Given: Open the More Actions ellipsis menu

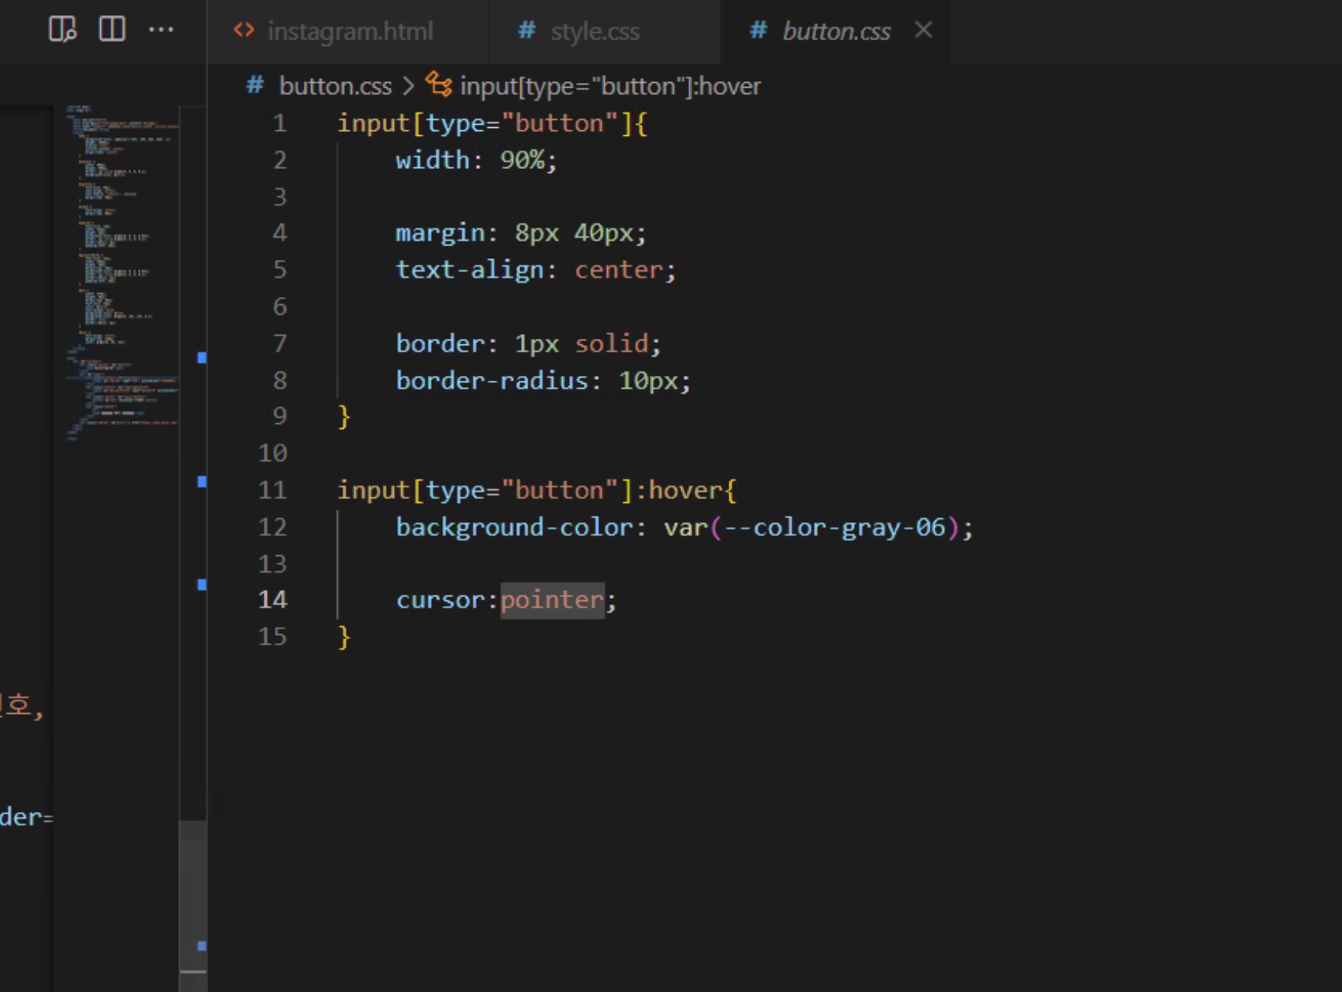Looking at the screenshot, I should [x=161, y=30].
